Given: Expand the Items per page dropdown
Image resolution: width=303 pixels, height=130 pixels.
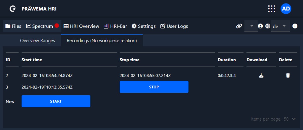Looking at the screenshot, I should [x=294, y=119].
